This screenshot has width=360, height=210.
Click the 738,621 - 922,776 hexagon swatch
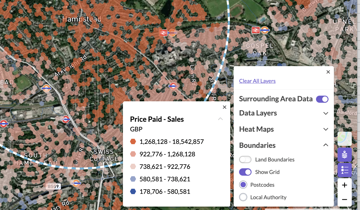(133, 167)
